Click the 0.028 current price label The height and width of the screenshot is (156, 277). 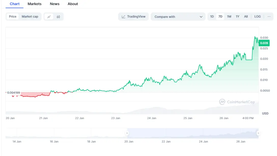(x=264, y=43)
